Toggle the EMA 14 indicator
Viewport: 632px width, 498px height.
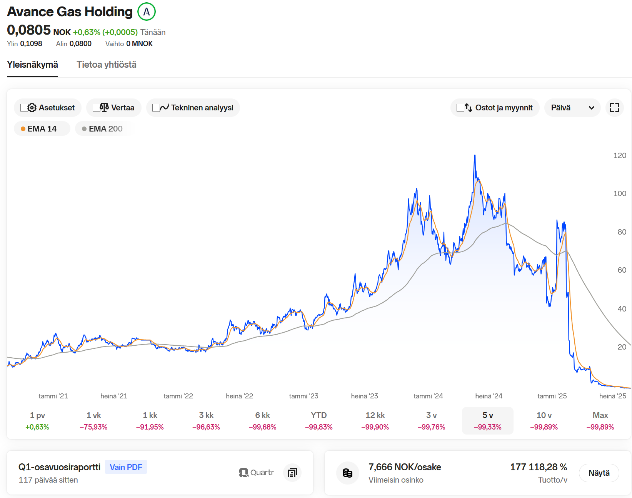point(42,129)
